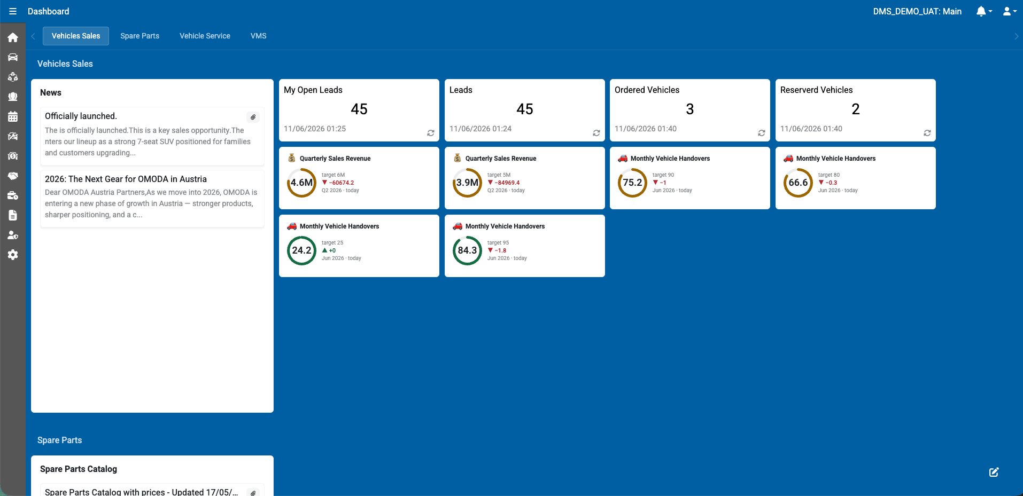Refresh the Ordered Vehicles card
The width and height of the screenshot is (1023, 496).
point(762,133)
